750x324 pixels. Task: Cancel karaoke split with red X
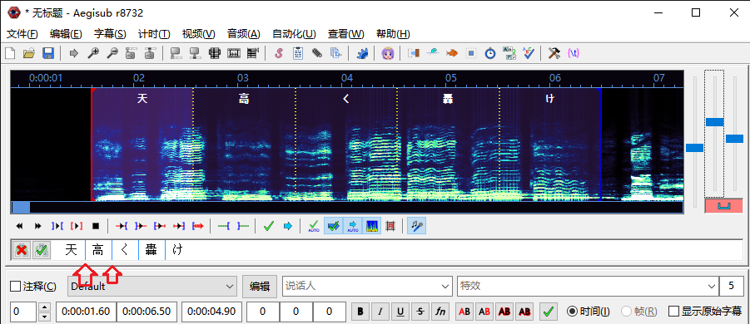point(21,249)
